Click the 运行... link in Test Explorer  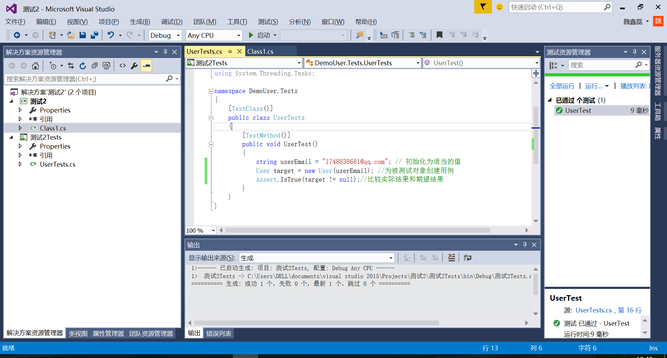(593, 86)
